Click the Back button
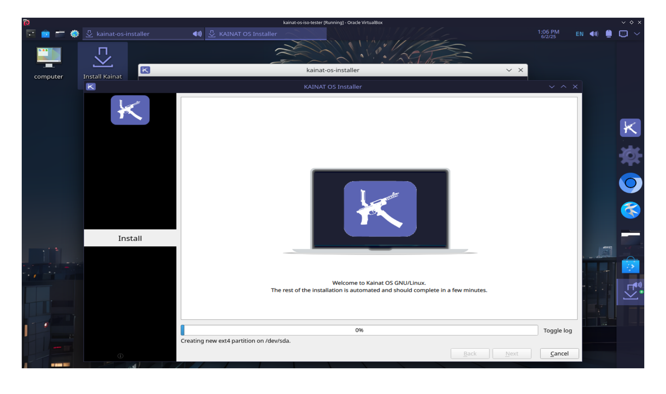 (x=470, y=354)
